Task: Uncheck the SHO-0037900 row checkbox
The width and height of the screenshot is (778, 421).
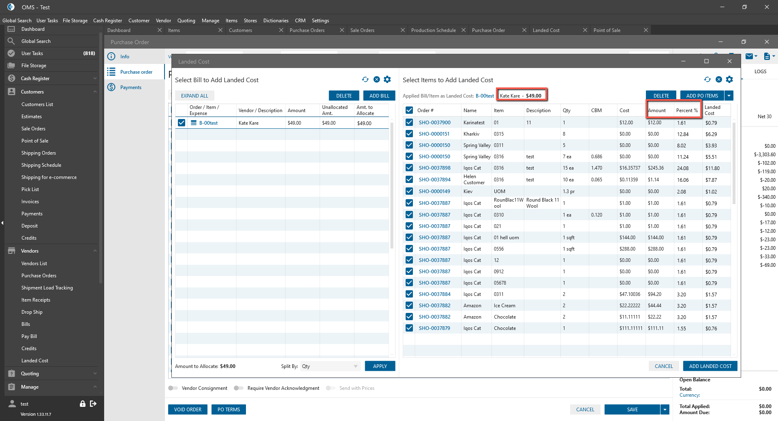Action: tap(409, 123)
